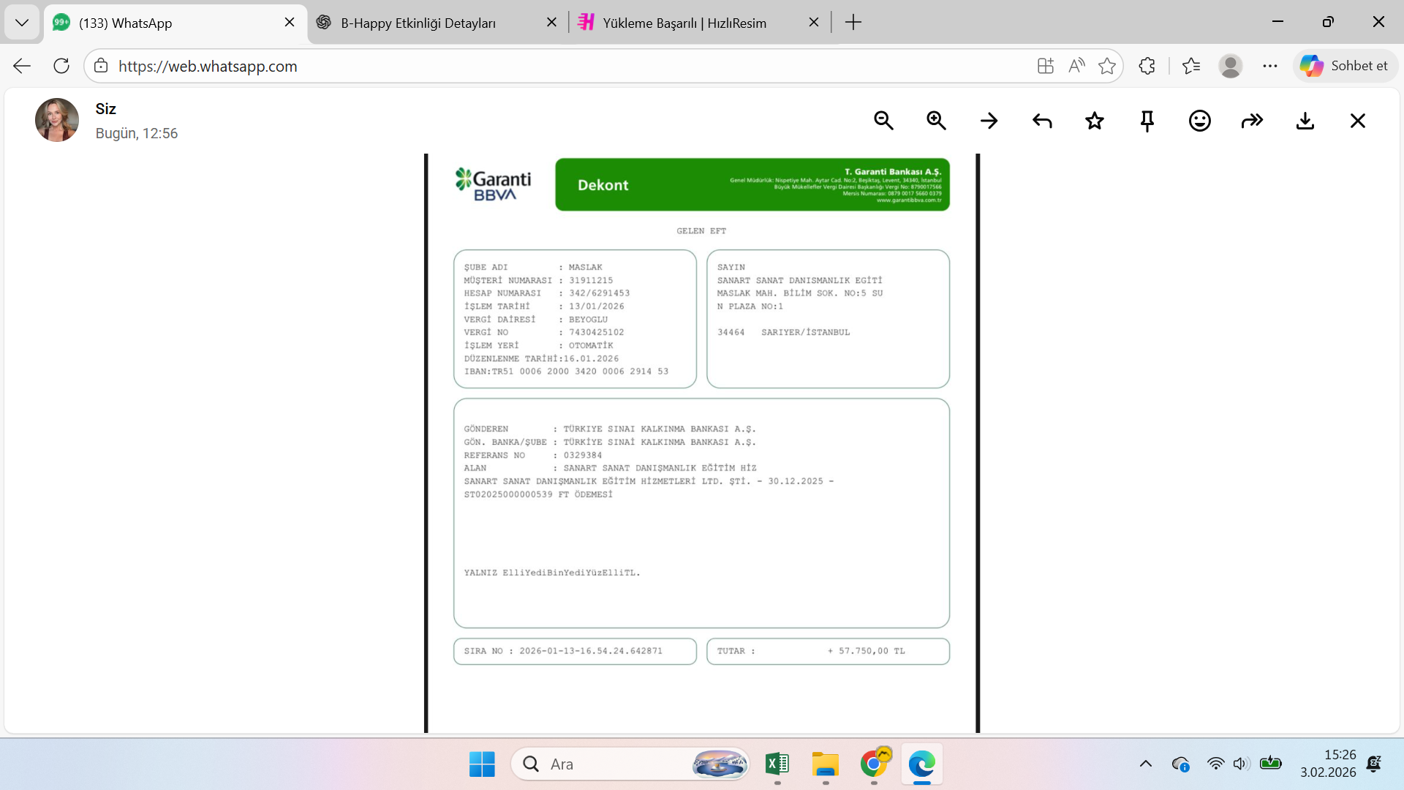The height and width of the screenshot is (790, 1404).
Task: Open browser extensions menu
Action: point(1147,66)
